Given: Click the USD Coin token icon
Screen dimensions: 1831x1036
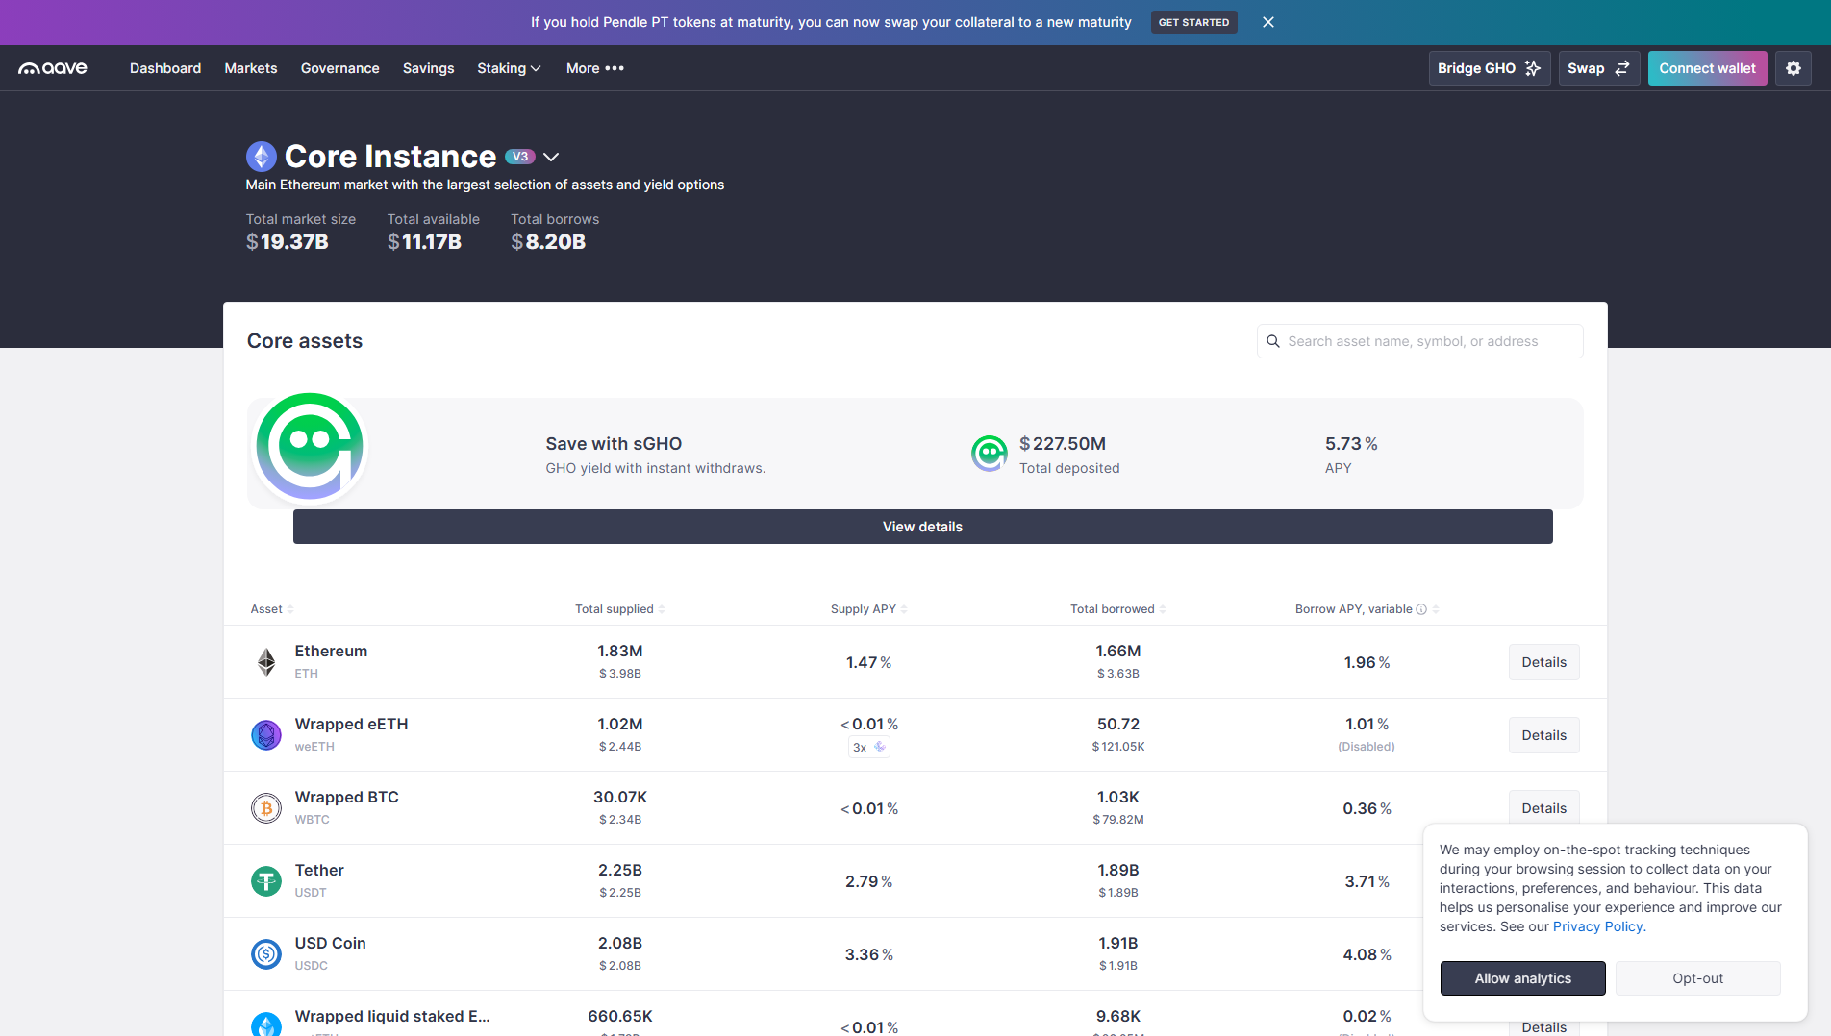Looking at the screenshot, I should (x=266, y=954).
